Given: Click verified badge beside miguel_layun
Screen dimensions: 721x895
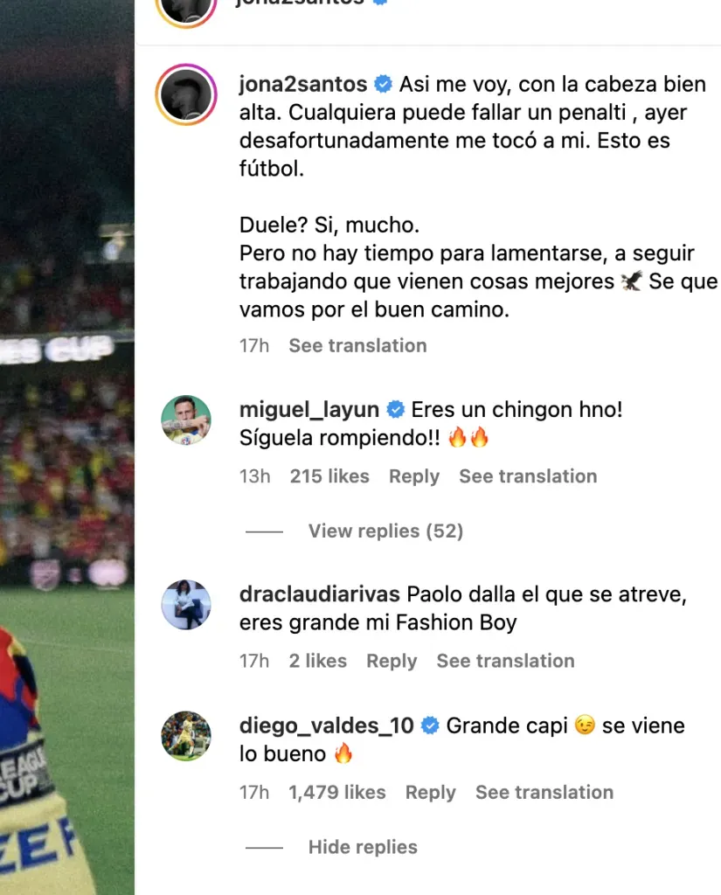Looking at the screenshot, I should coord(396,409).
